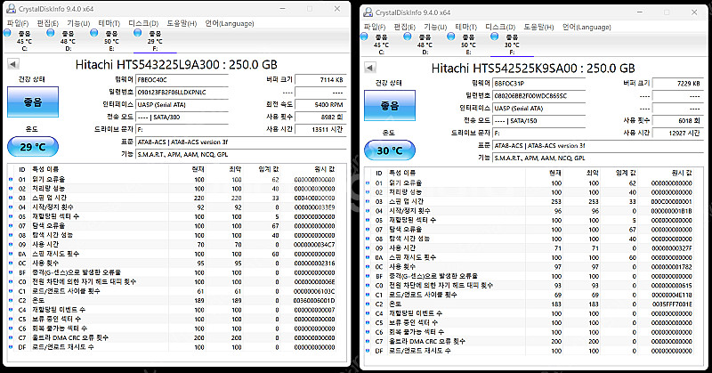Click status dot of row 01 in left window
The width and height of the screenshot is (712, 373).
click(10, 179)
